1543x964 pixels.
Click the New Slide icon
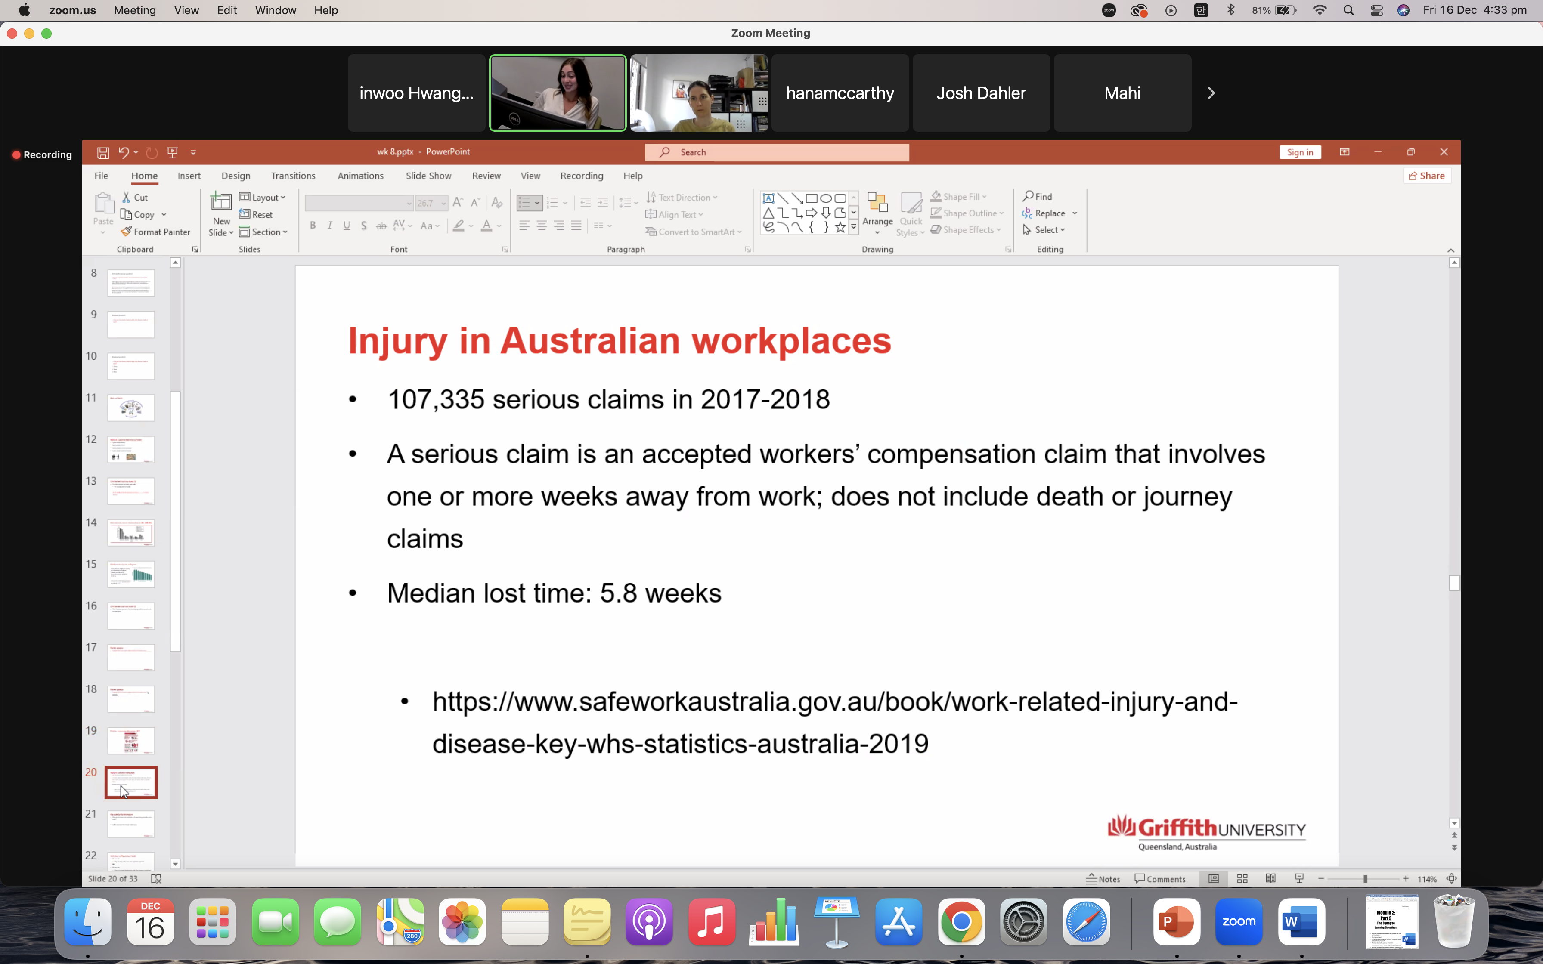tap(221, 202)
